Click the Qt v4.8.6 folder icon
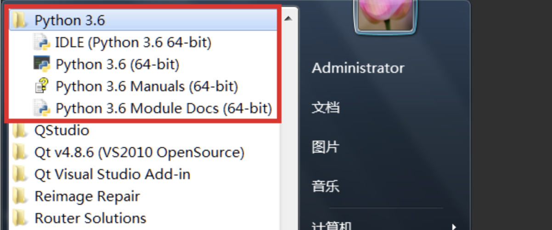 point(20,152)
